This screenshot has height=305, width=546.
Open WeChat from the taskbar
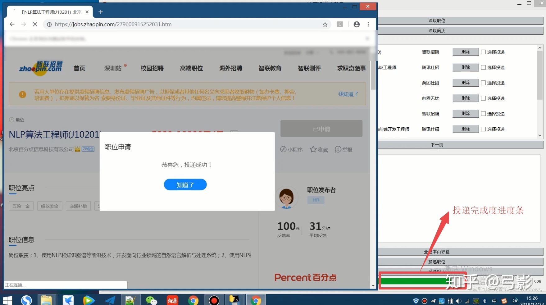151,300
